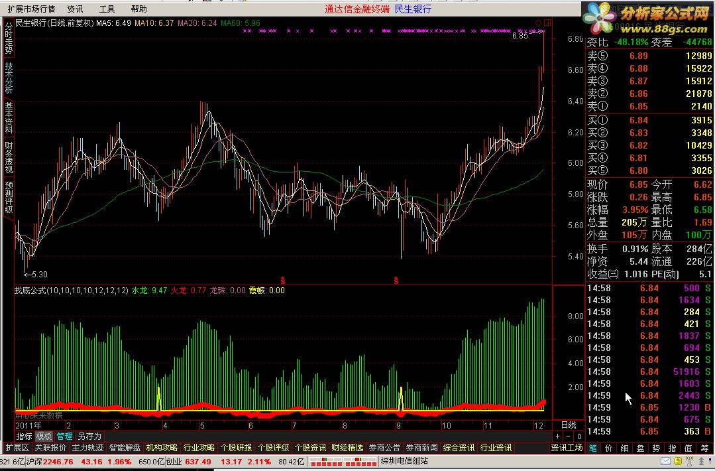Click the 买① price 6.84 row
Image resolution: width=715 pixels, height=471 pixels.
[649, 120]
